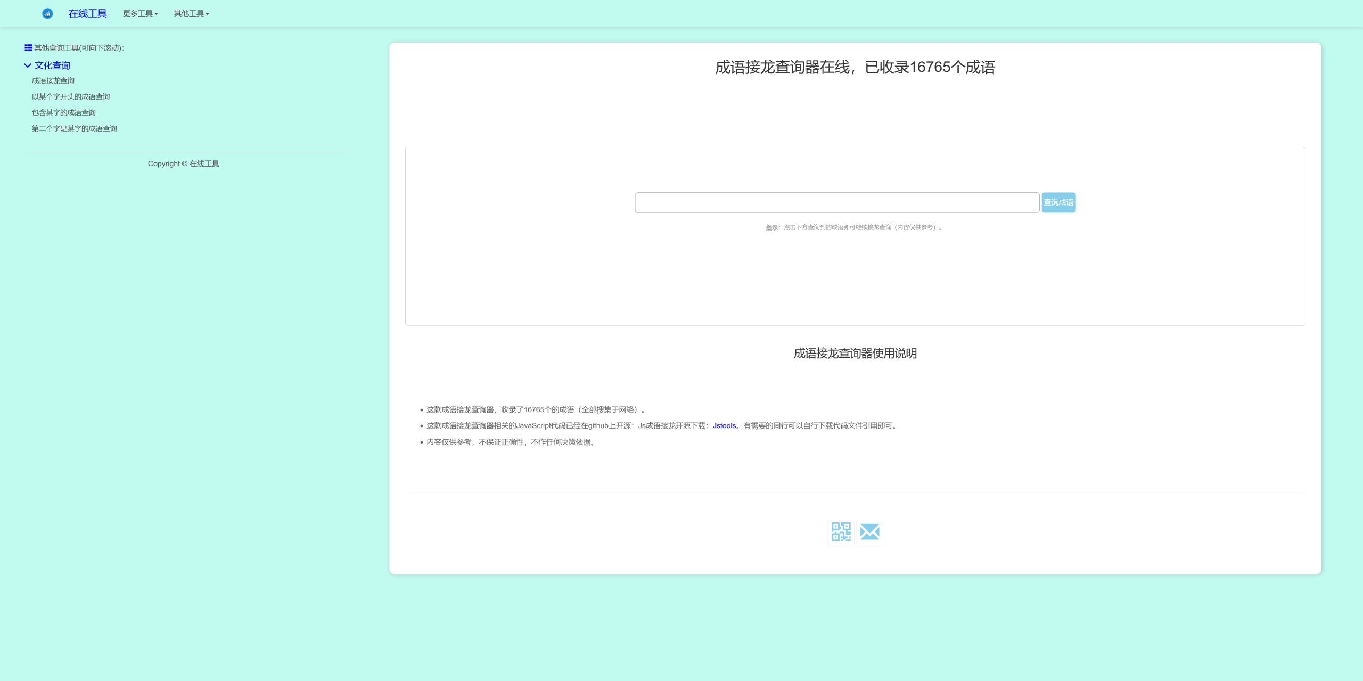
Task: Click the envelope email icon
Action: (870, 532)
